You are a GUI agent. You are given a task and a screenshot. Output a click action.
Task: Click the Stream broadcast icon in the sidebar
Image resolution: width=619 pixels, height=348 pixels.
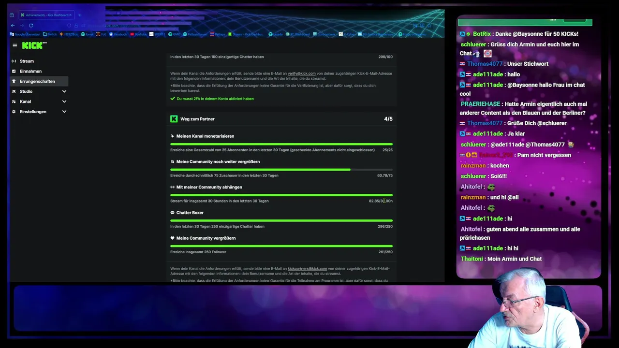14,61
